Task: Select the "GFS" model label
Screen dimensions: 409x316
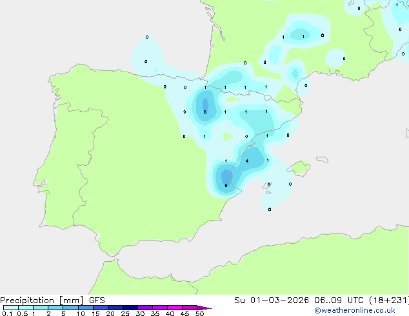Action: 97,301
